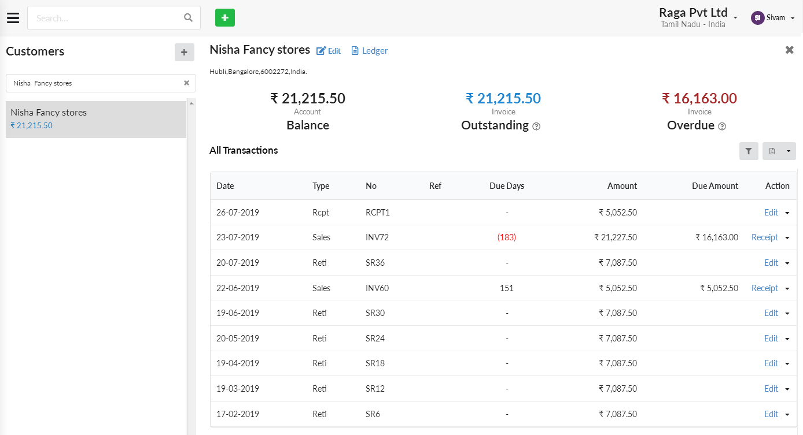The height and width of the screenshot is (435, 803).
Task: Open the customer Ledger link
Action: (370, 51)
